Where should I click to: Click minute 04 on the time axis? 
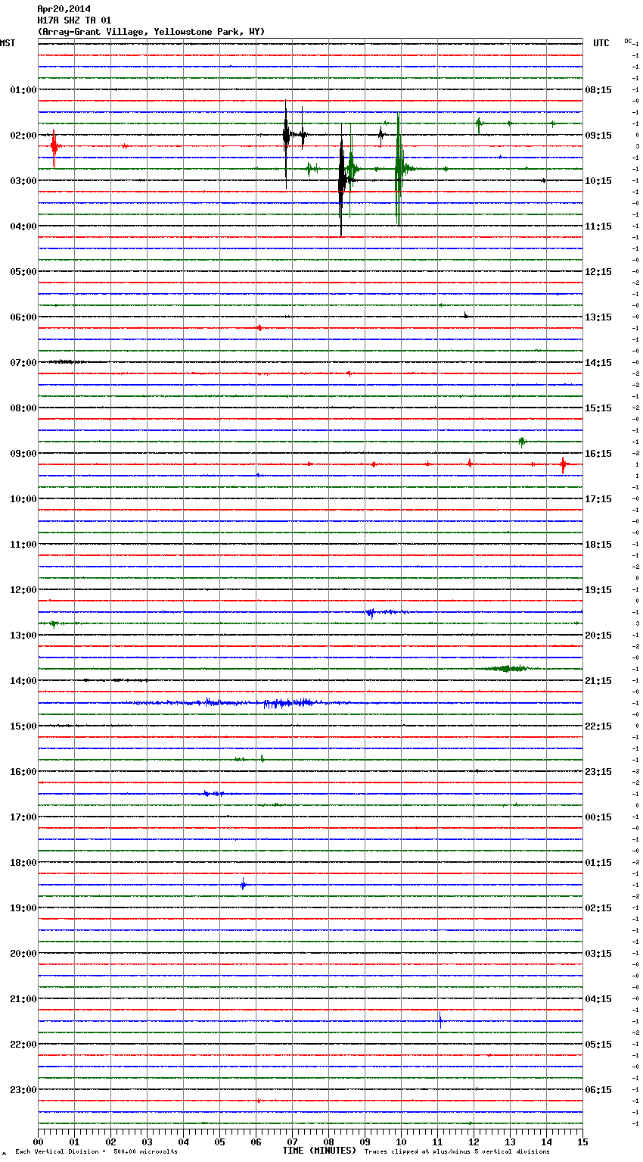point(183,1142)
